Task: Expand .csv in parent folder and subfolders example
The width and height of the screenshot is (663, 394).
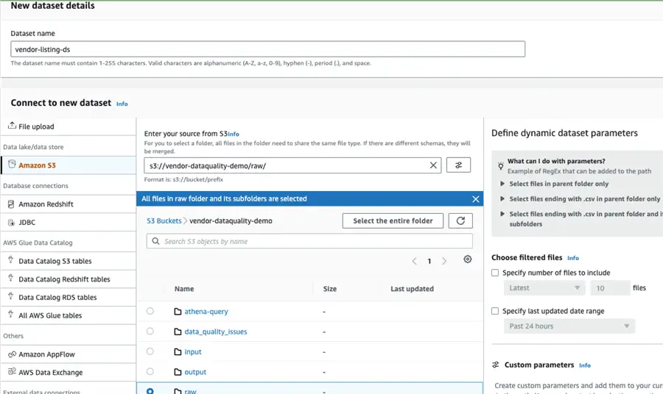Action: point(502,214)
